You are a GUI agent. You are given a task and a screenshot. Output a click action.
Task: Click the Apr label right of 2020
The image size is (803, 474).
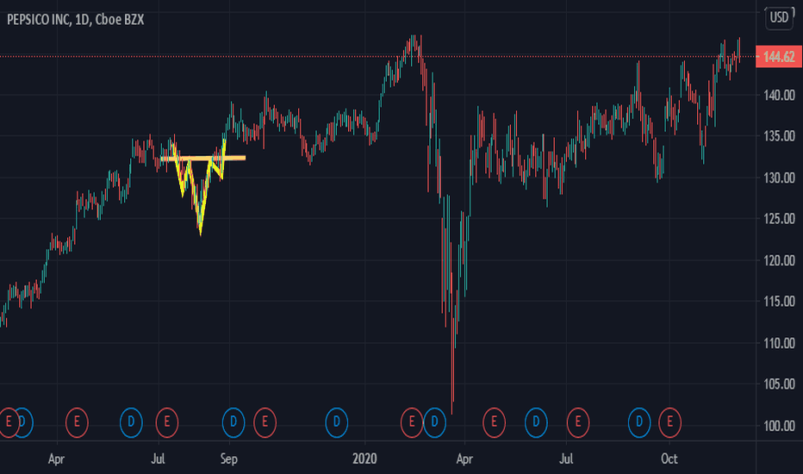(x=464, y=458)
